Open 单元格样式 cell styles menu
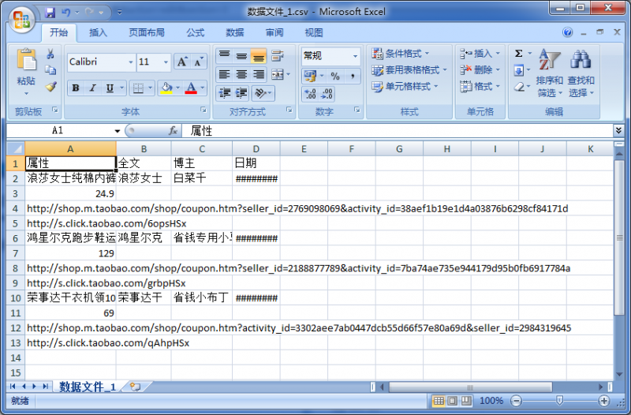 [x=405, y=87]
